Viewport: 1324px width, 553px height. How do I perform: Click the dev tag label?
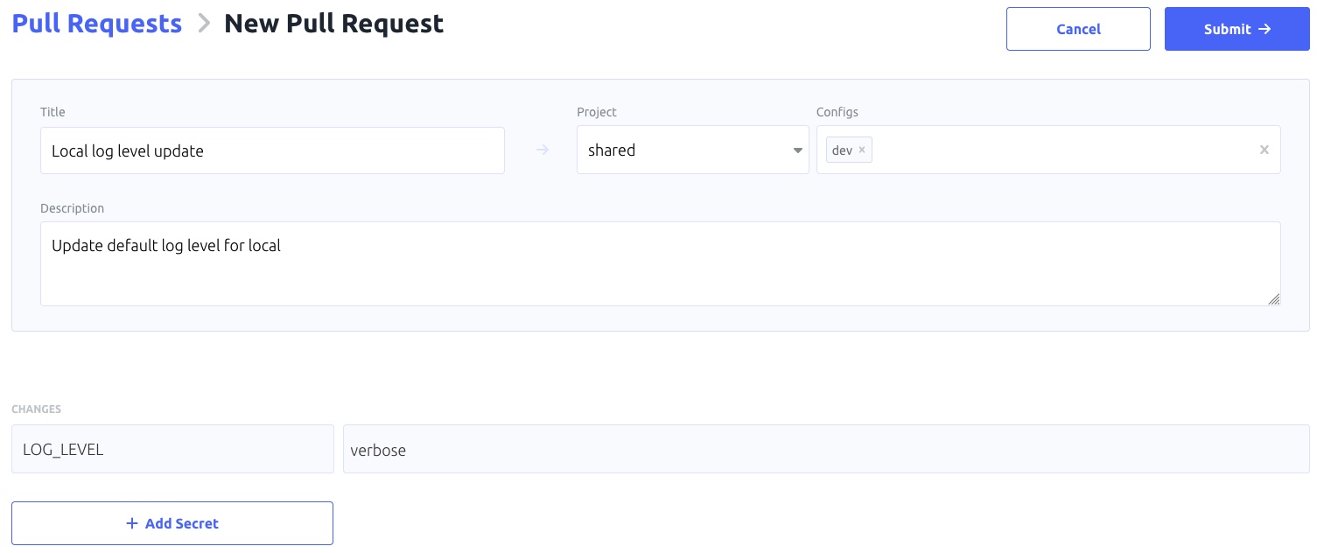click(842, 150)
